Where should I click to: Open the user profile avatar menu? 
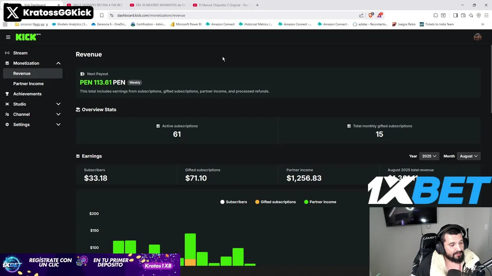477,37
